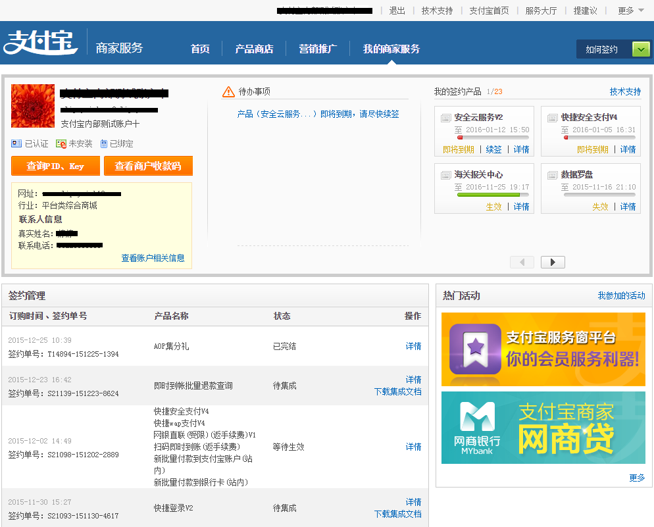Click the 海关报关中心 product icon
Viewport: 654px width, 527px height.
[446, 175]
